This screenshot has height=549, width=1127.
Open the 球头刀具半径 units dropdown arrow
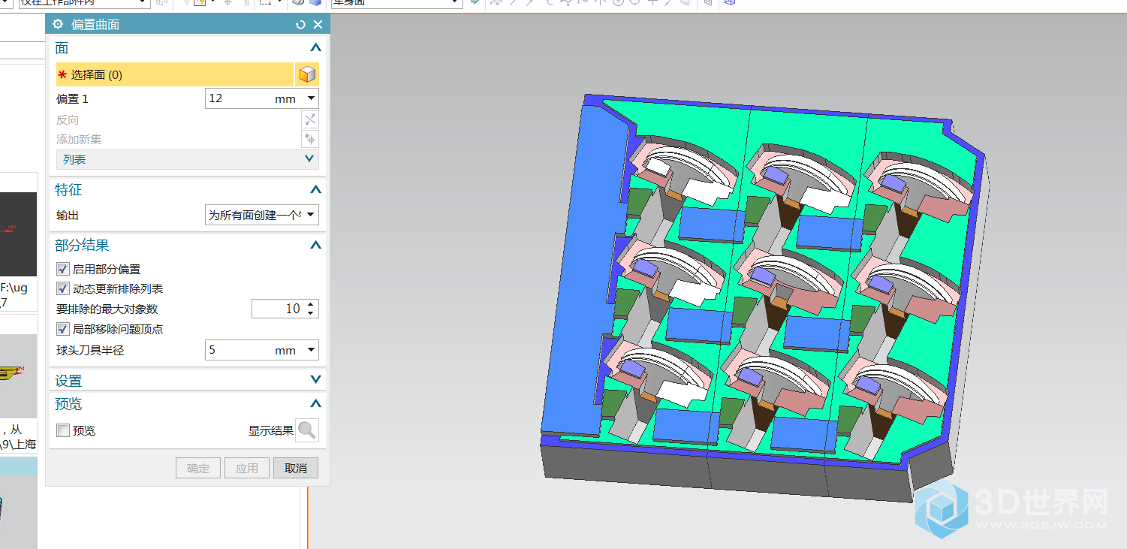[312, 350]
